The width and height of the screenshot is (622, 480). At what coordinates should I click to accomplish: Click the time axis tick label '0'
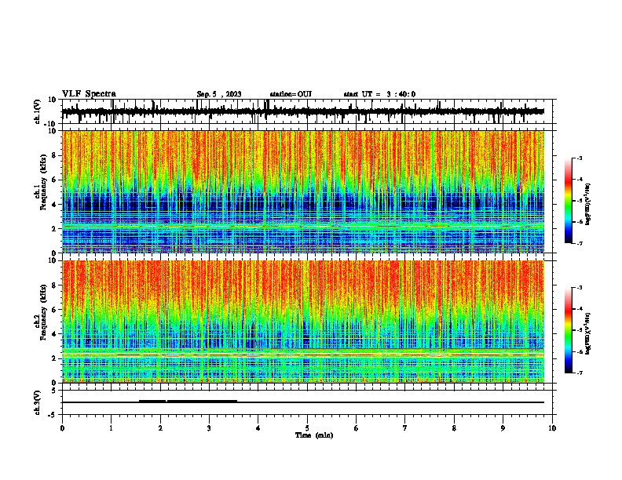tap(62, 427)
